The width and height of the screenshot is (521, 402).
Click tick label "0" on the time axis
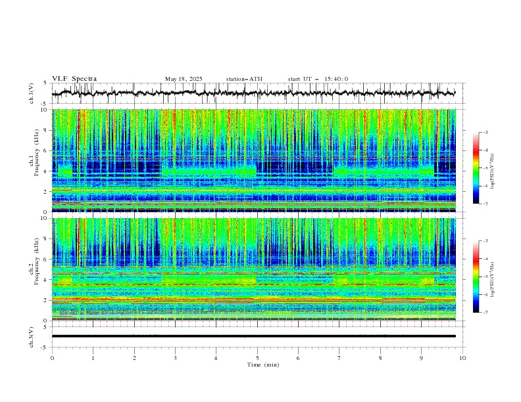coord(52,358)
